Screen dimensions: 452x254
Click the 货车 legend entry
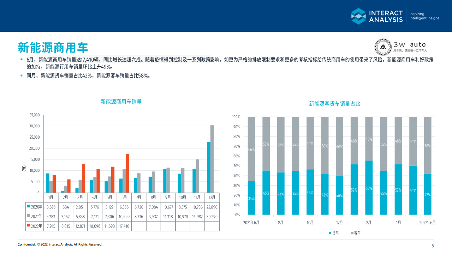click(x=333, y=233)
